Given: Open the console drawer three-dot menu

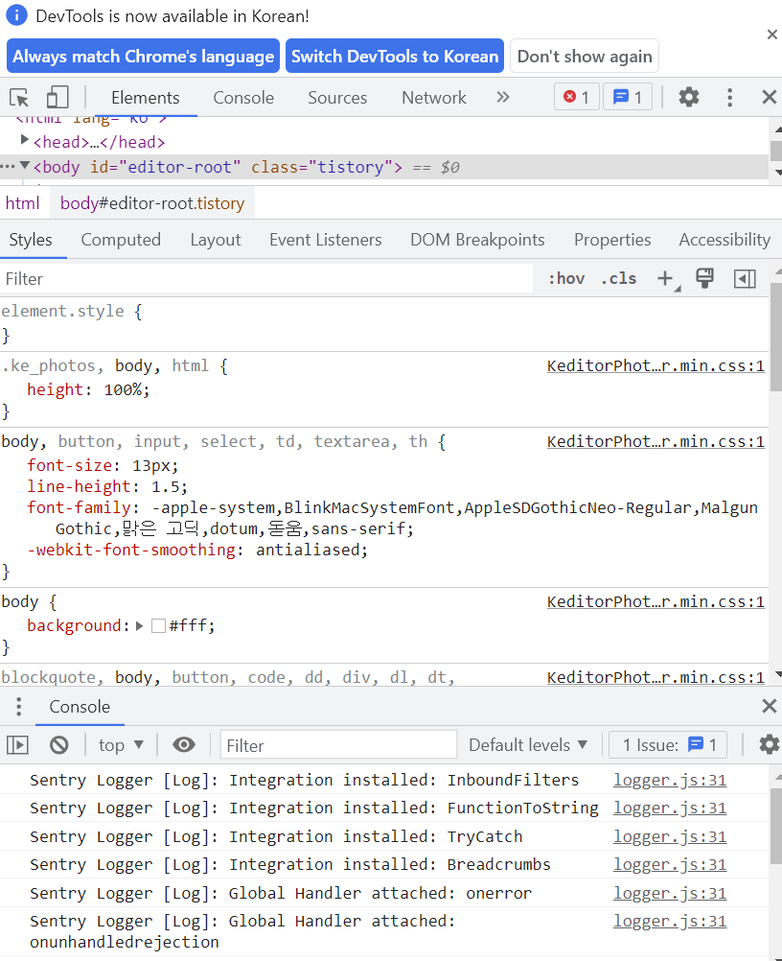Looking at the screenshot, I should (x=19, y=707).
